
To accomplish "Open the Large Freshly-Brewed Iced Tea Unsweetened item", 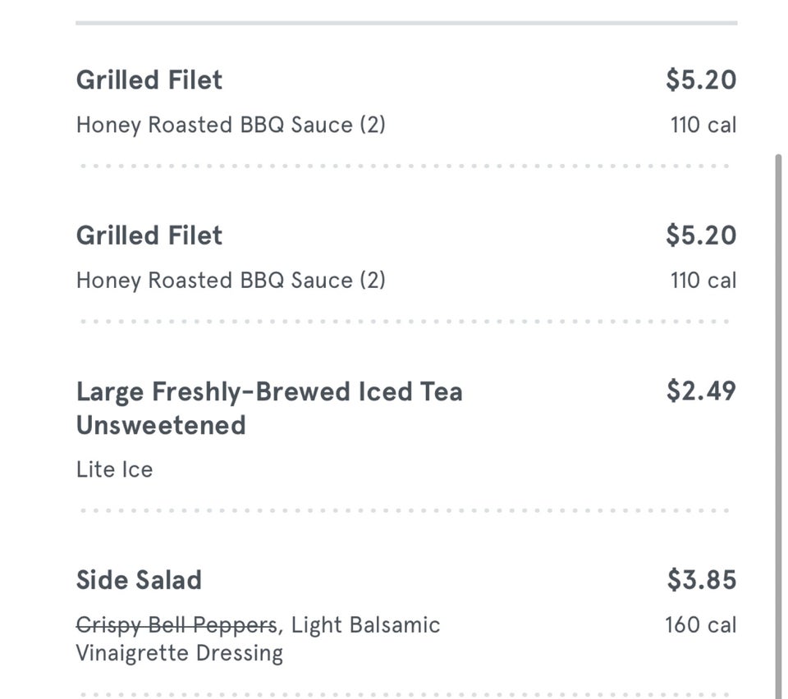I will click(x=268, y=408).
